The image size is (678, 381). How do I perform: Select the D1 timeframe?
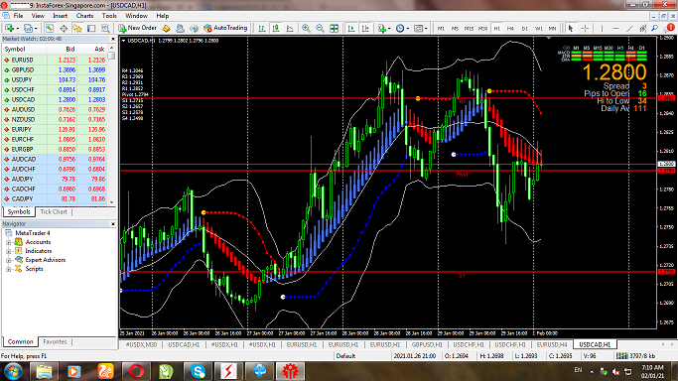[524, 29]
